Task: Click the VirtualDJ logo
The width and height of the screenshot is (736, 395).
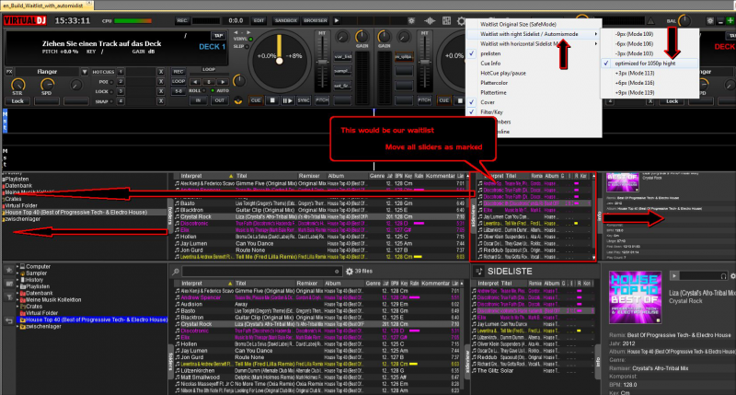Action: click(x=25, y=20)
